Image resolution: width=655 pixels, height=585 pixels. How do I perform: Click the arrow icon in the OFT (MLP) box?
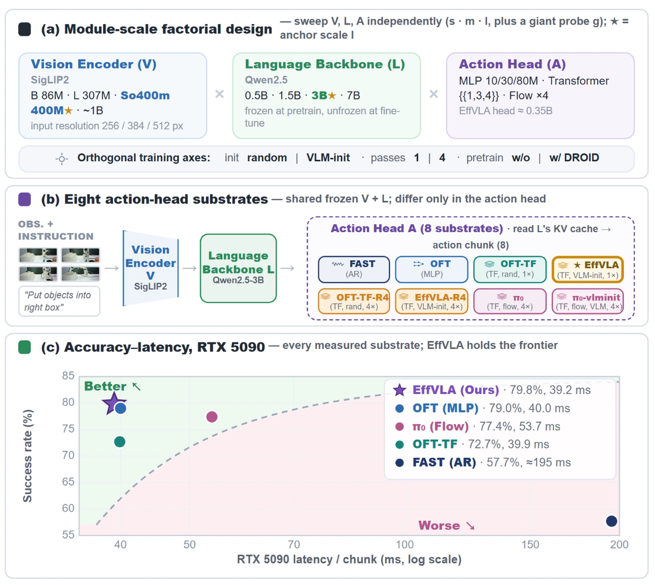point(418,264)
